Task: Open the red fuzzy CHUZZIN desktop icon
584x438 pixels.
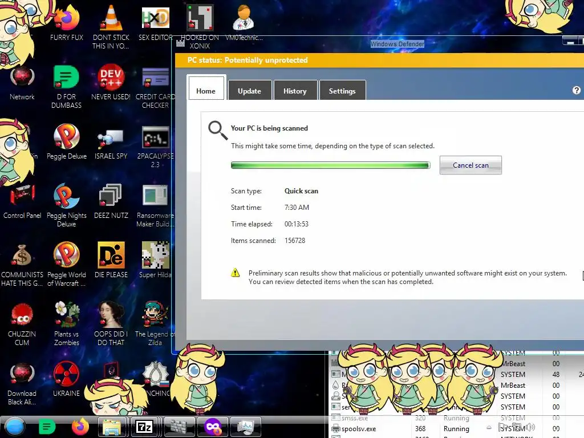Action: (x=22, y=314)
